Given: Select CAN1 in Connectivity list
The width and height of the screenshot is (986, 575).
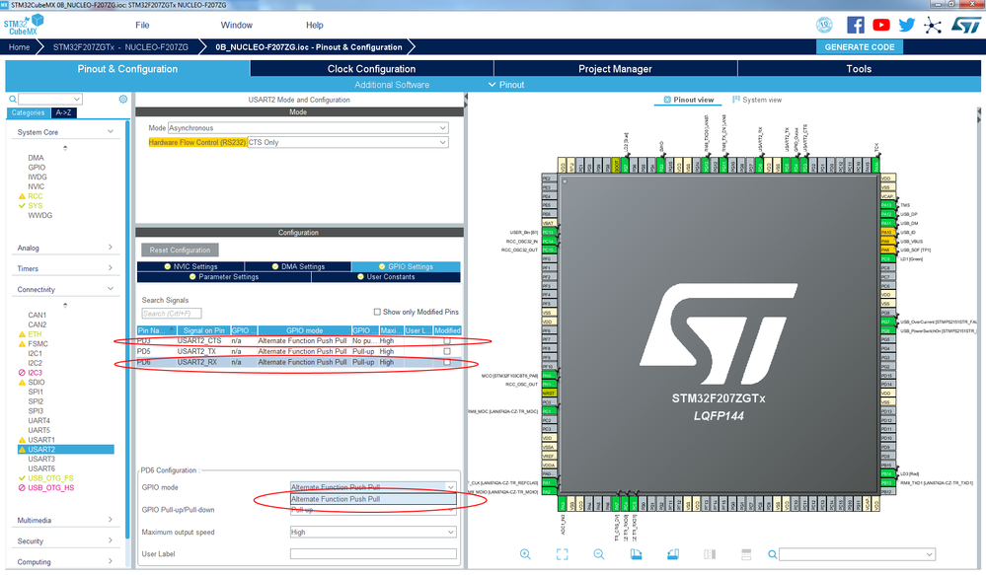Looking at the screenshot, I should pos(38,315).
